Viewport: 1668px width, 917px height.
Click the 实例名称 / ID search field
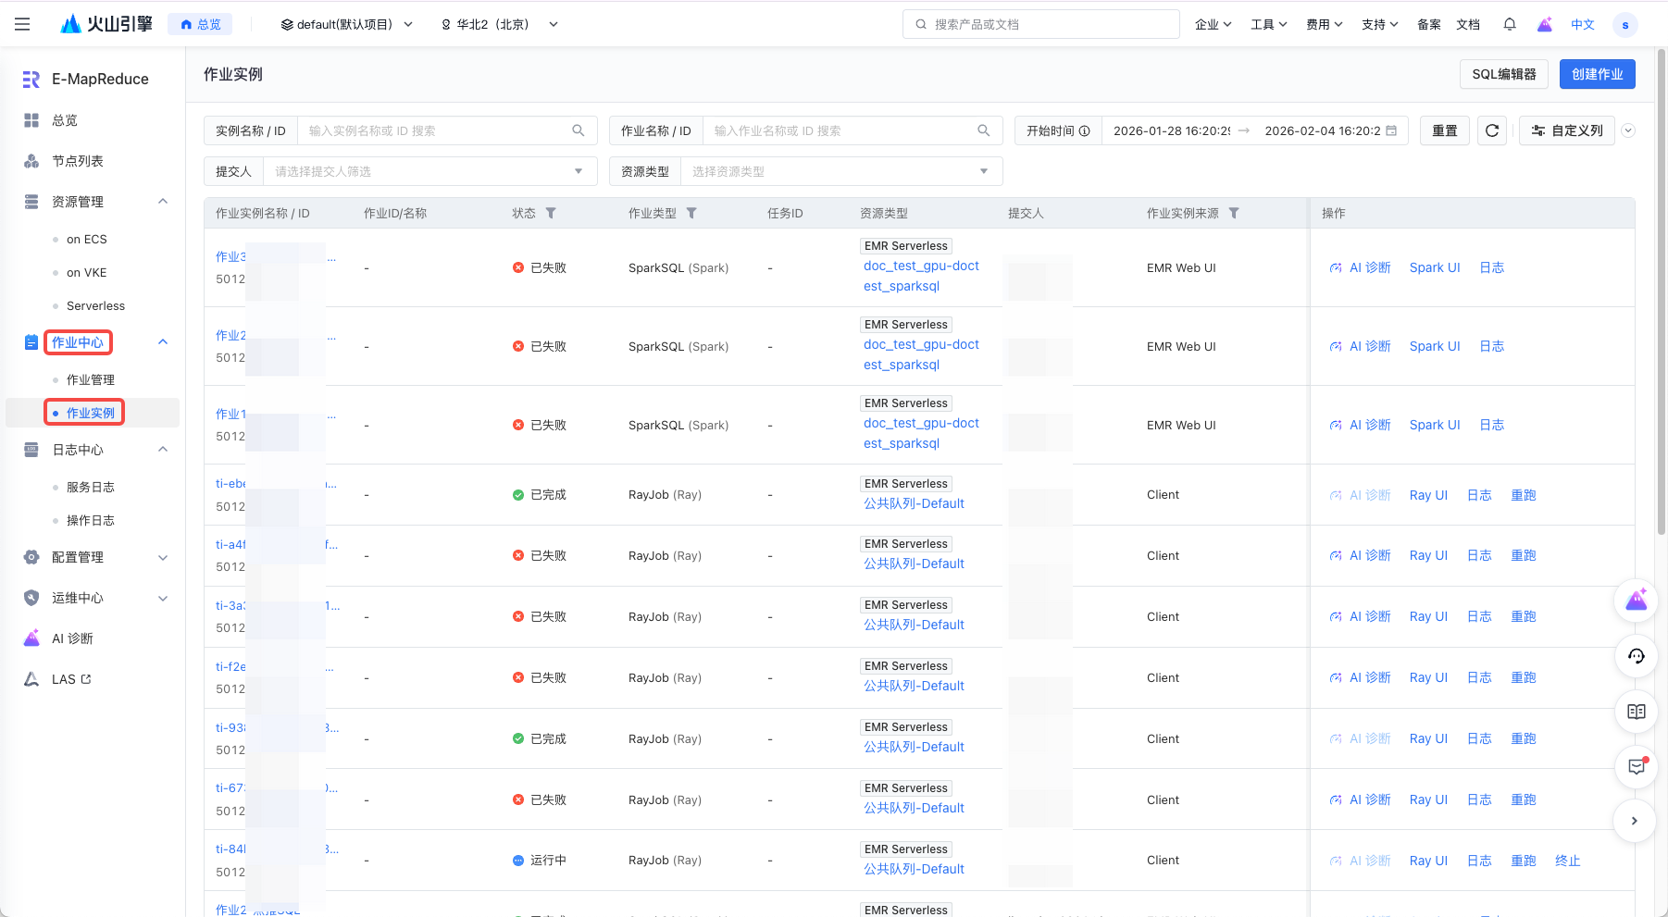point(435,130)
